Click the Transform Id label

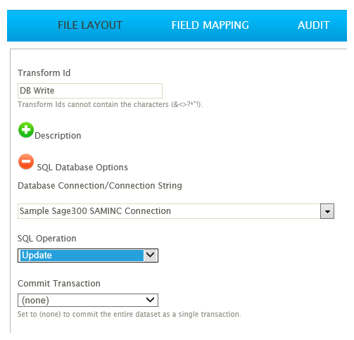[44, 73]
